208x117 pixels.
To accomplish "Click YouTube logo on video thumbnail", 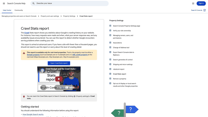I will click(x=70, y=88).
